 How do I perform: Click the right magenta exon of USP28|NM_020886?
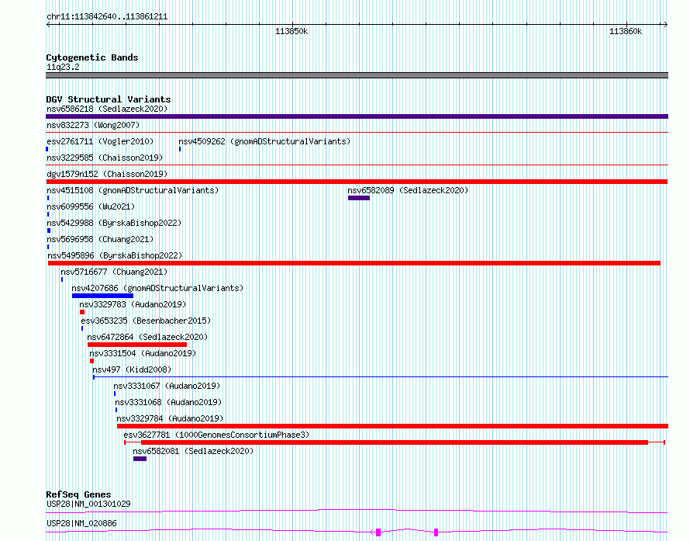[436, 532]
